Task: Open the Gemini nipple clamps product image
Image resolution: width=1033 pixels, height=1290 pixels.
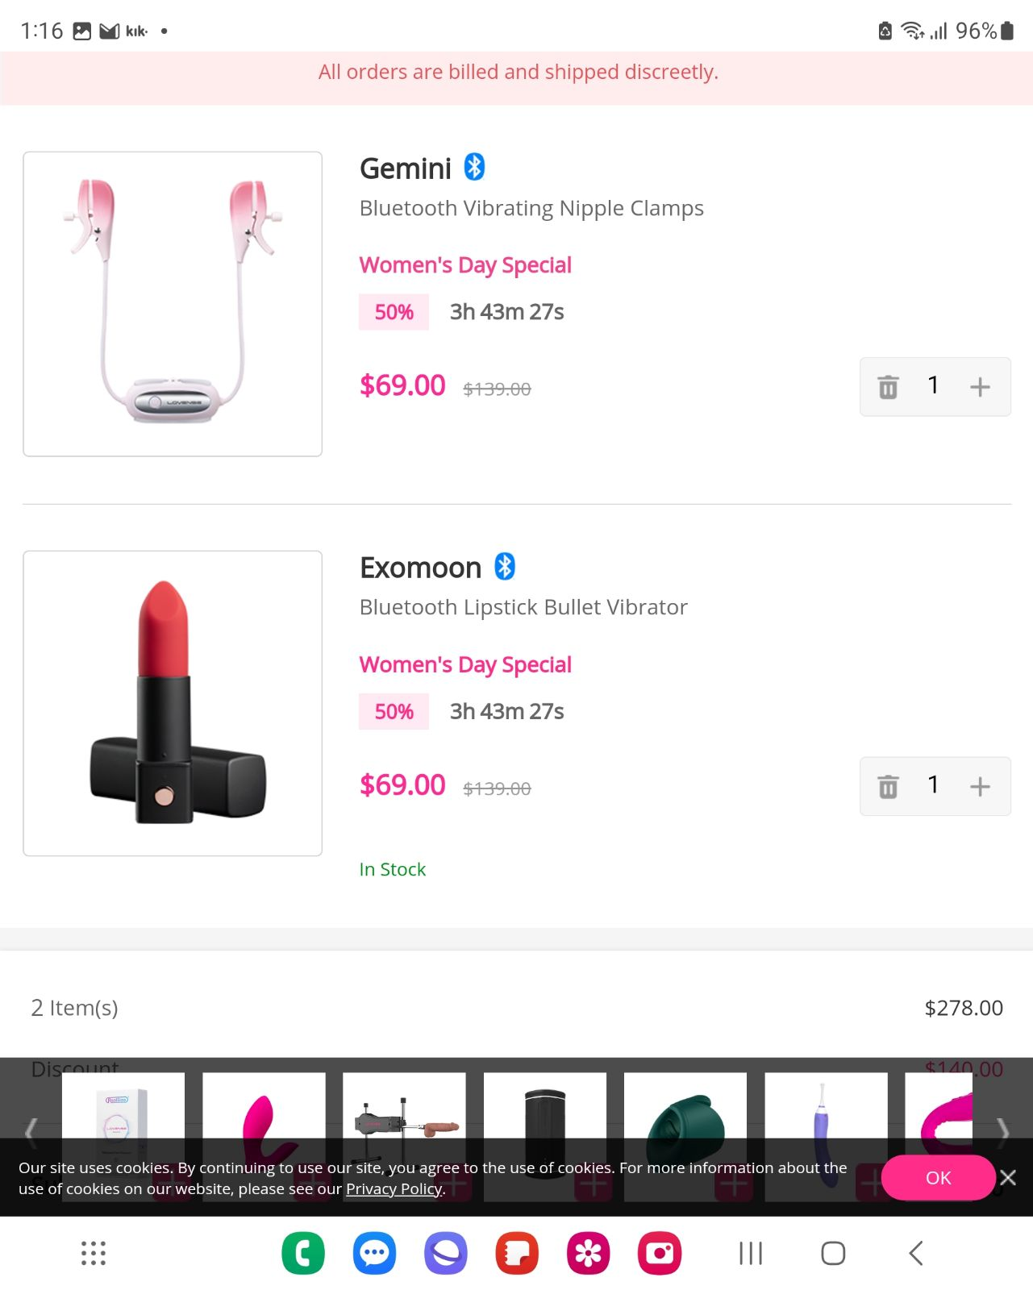Action: pyautogui.click(x=173, y=304)
